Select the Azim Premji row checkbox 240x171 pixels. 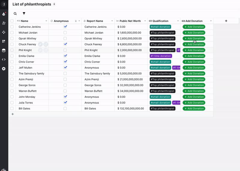point(12,79)
